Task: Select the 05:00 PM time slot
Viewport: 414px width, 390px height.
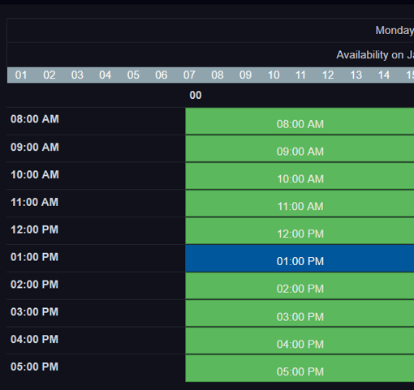Action: (300, 368)
